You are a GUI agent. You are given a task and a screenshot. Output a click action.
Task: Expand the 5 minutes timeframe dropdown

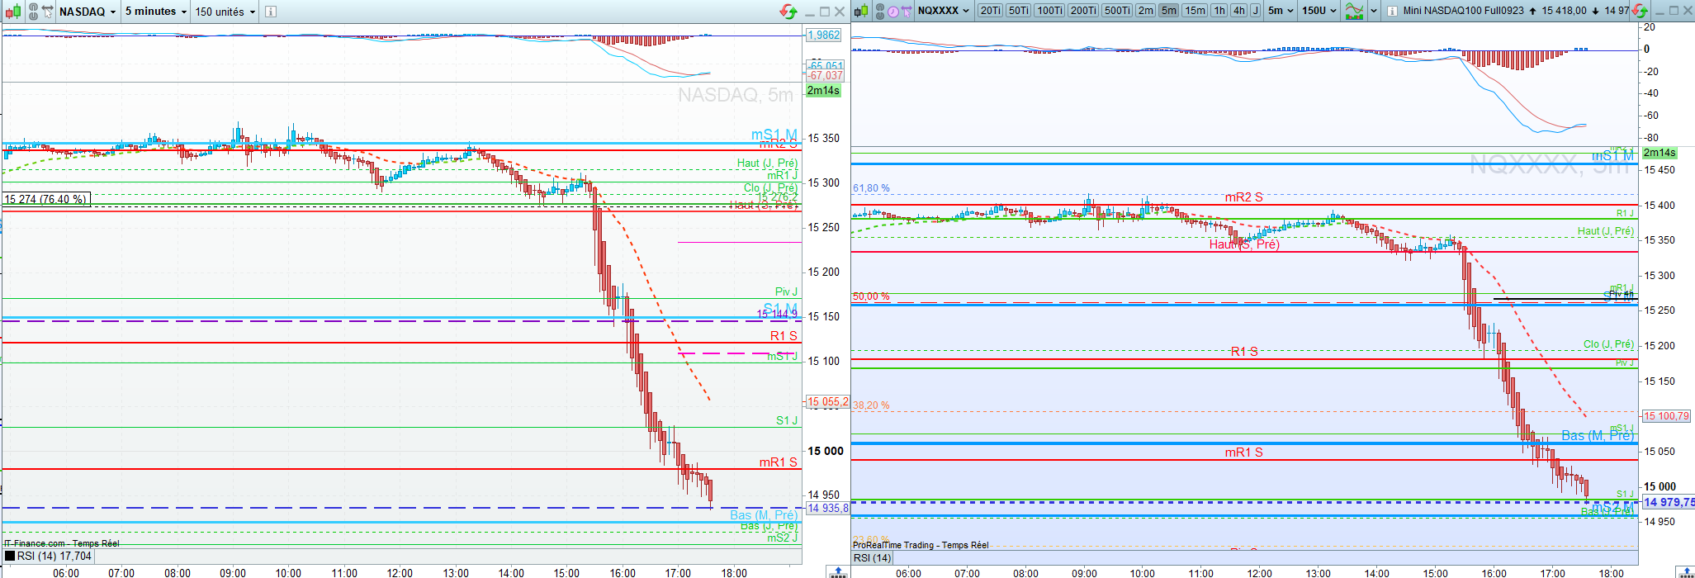[155, 12]
